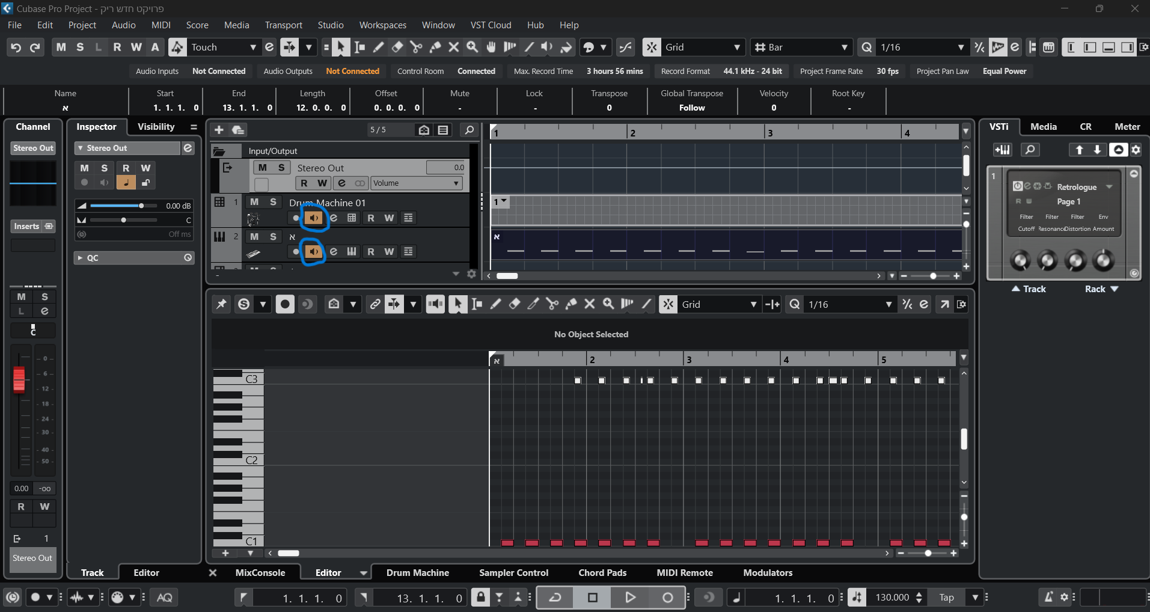Screen dimensions: 1150x612
Task: Click Add Track Instrument icon in VSTi rack
Action: point(1002,150)
